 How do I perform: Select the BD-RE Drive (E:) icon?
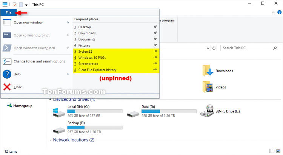pos(207,111)
